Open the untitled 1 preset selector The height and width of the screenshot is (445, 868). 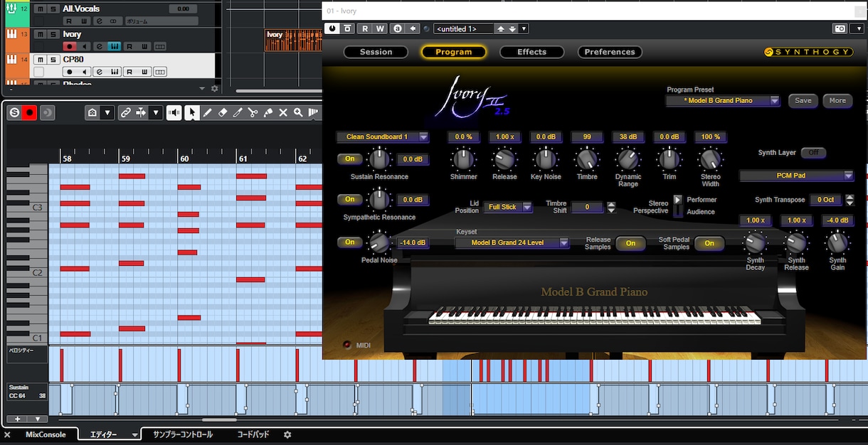coord(464,28)
